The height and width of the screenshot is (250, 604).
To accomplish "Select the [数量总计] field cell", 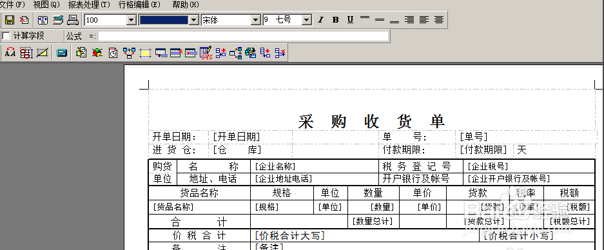I will [374, 222].
